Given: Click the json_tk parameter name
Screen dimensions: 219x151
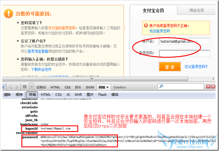Looking at the screenshot, I should [31, 120].
